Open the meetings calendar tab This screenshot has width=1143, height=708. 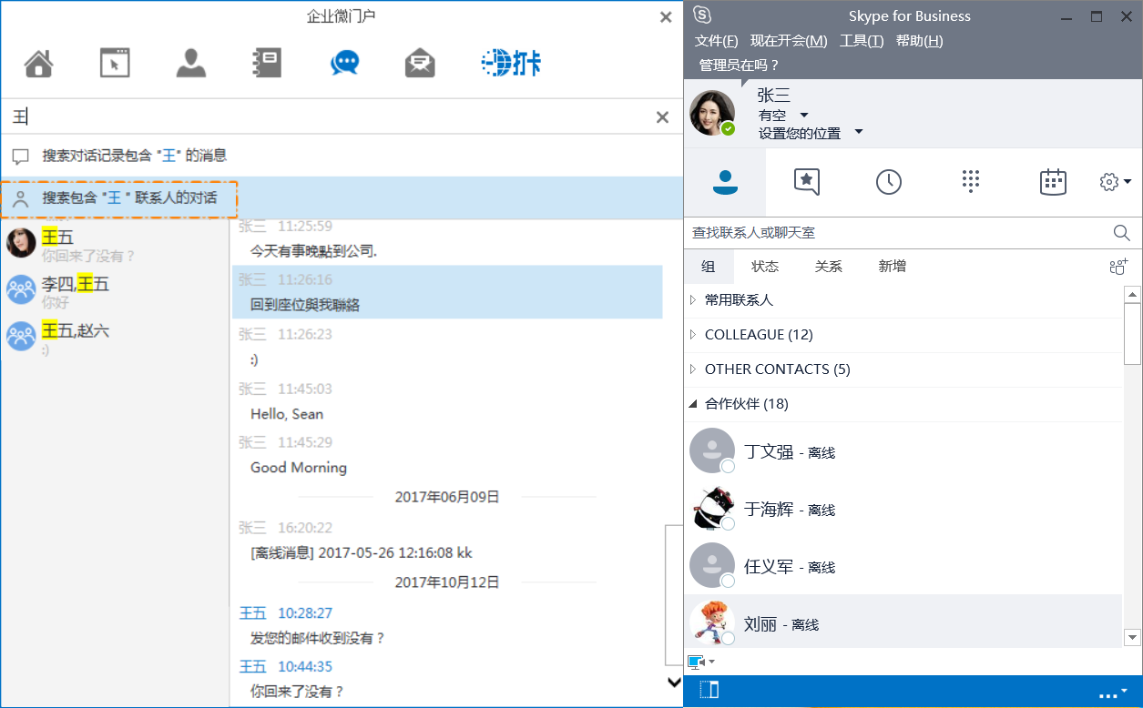coord(1053,182)
